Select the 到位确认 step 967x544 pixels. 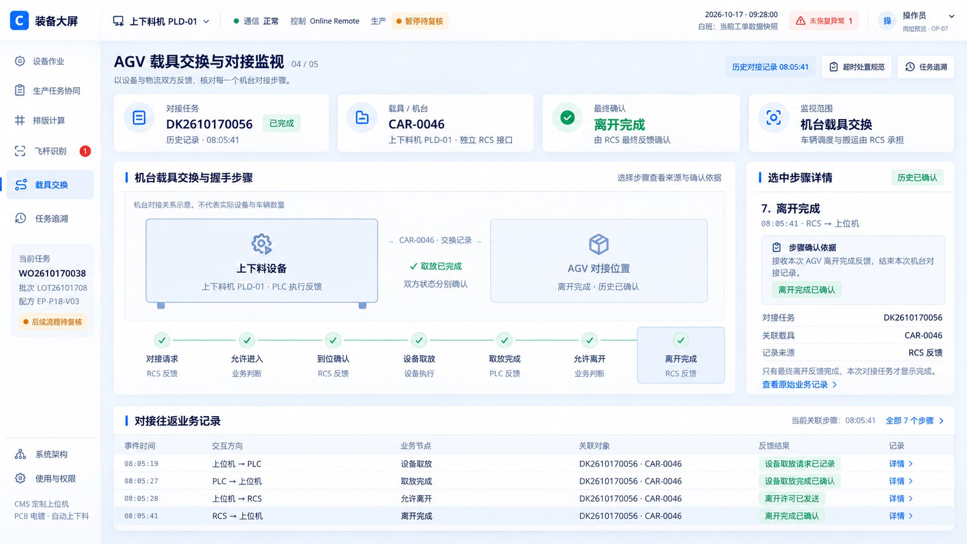click(333, 356)
